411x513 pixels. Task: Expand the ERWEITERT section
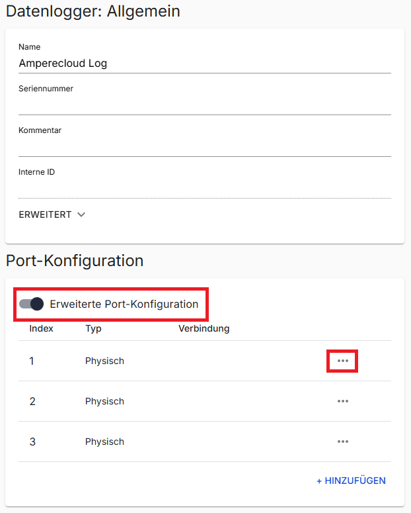[52, 214]
